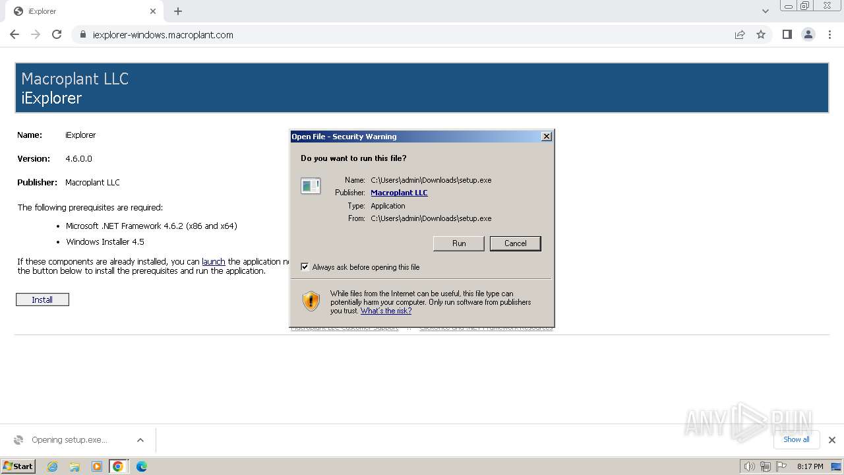View site info via the padlock icon
Viewport: 844px width, 475px height.
[82, 34]
